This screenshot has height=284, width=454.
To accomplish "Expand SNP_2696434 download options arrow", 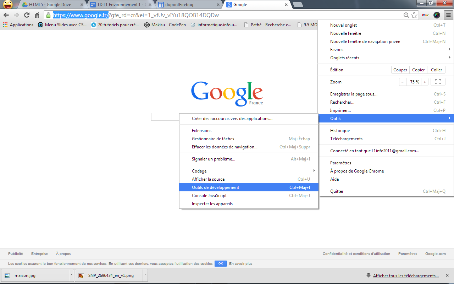I will (145, 275).
